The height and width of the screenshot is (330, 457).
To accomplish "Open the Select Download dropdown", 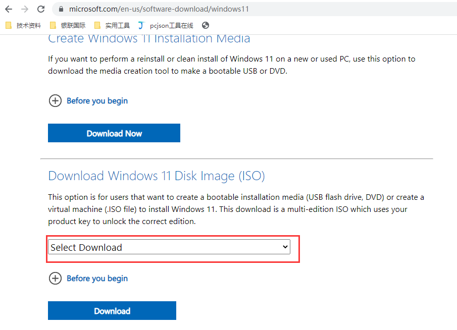I will [x=169, y=247].
